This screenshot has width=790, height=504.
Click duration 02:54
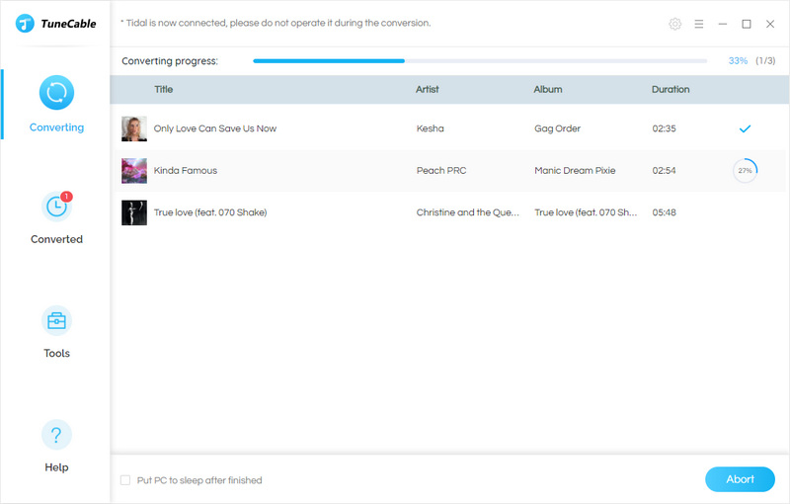664,170
